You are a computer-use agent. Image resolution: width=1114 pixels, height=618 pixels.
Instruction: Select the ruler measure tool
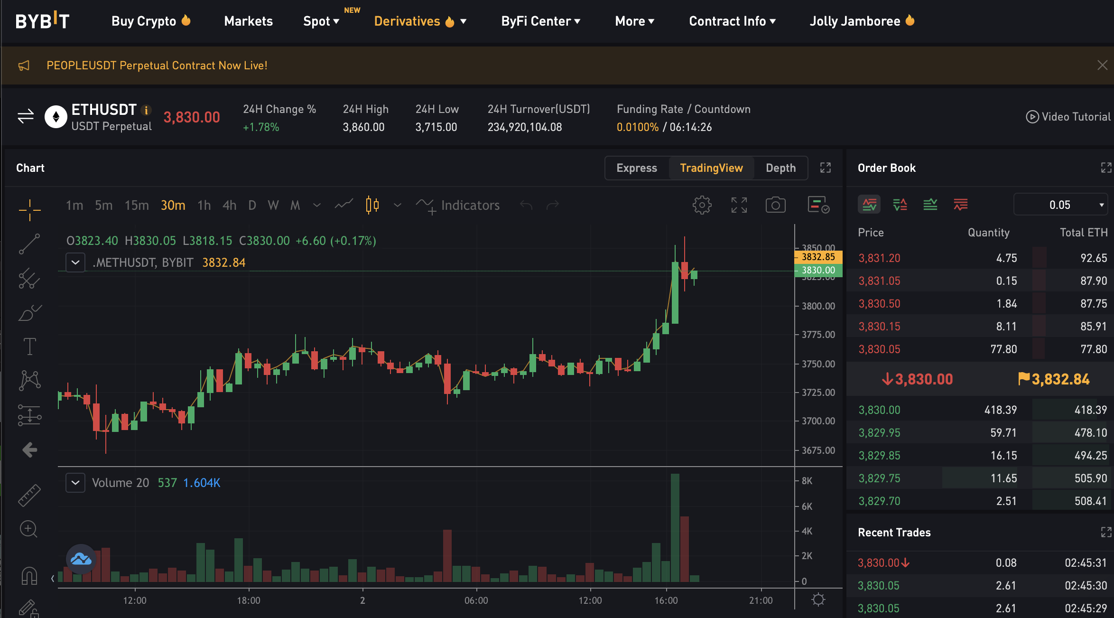pos(29,495)
